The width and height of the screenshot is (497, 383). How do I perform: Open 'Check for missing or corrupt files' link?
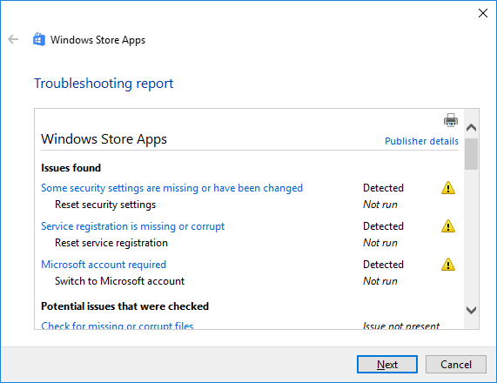118,326
